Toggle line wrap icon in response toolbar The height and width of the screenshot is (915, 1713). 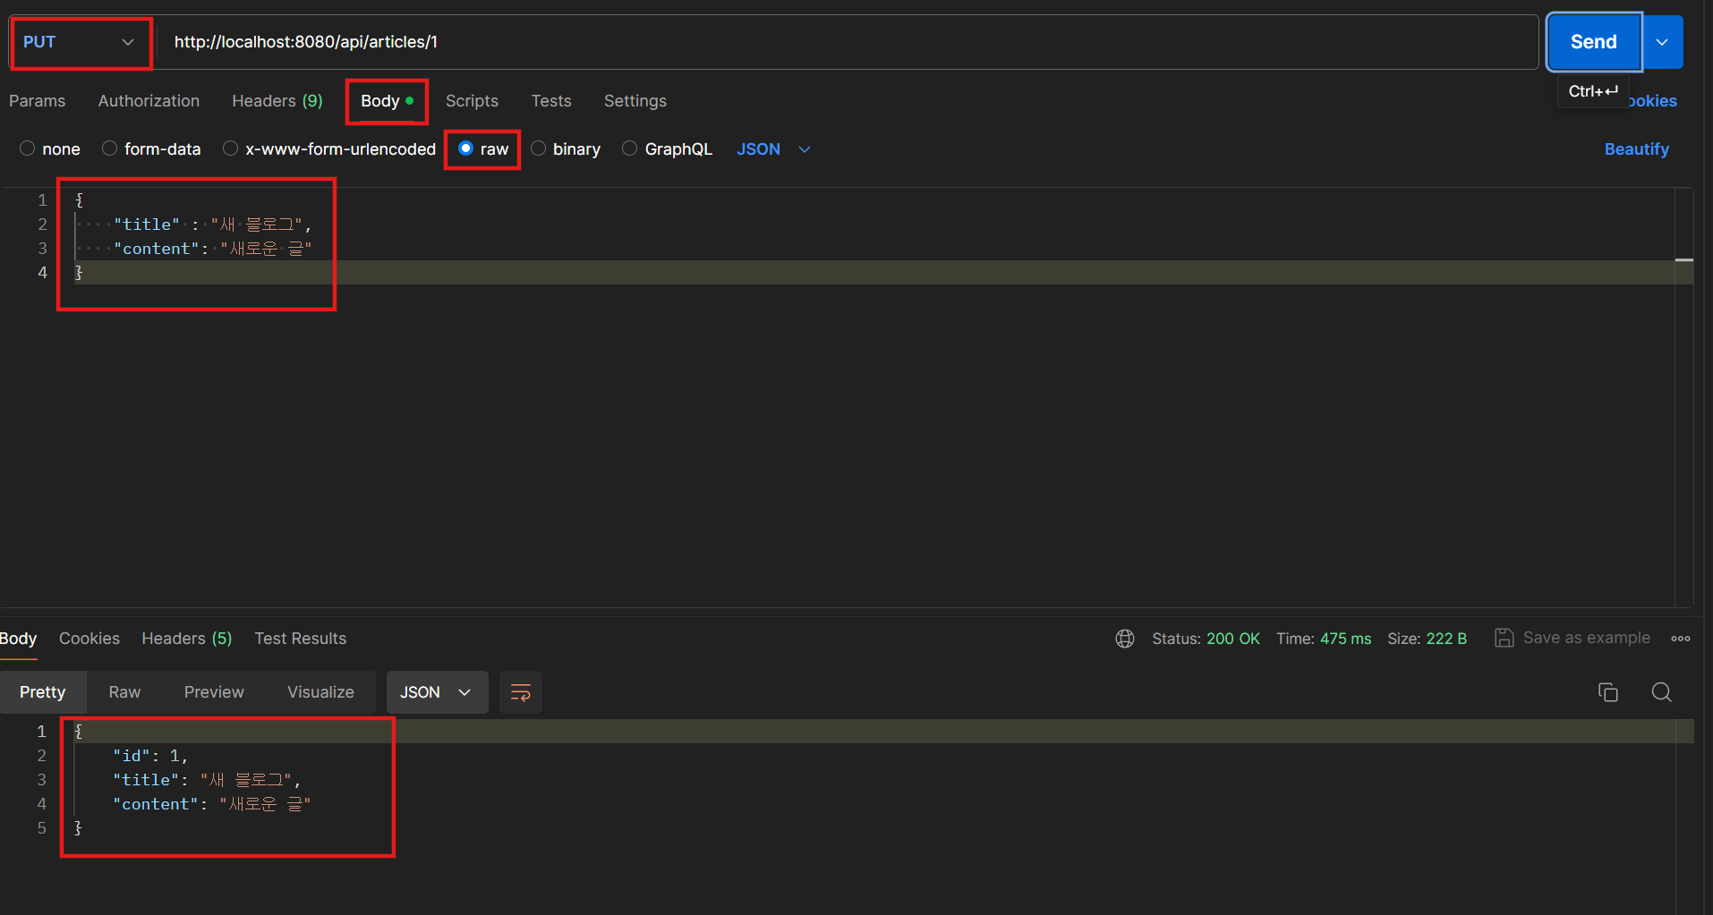[521, 692]
